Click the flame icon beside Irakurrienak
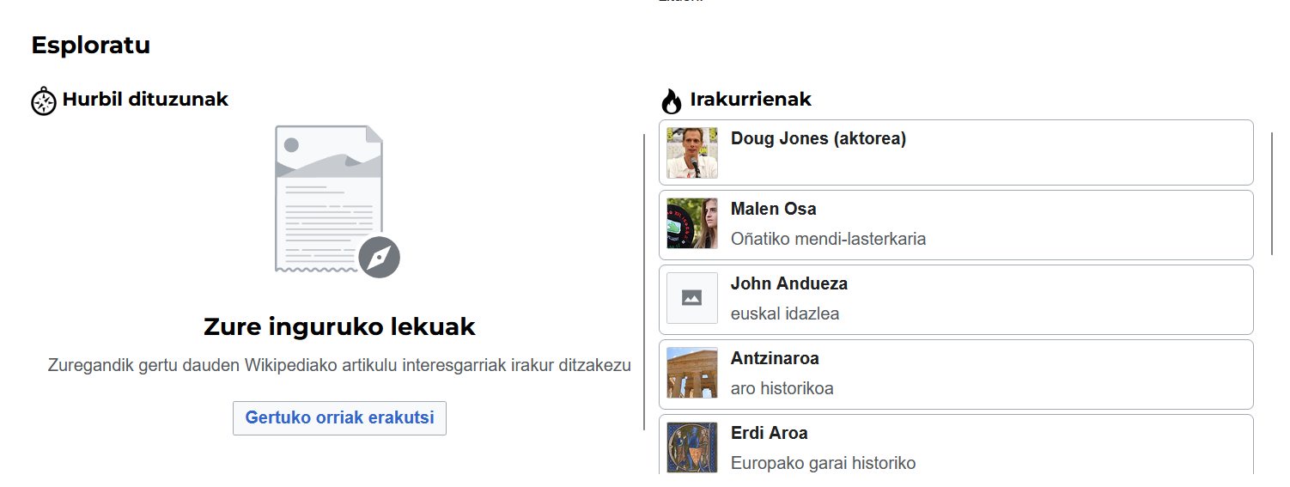The image size is (1290, 487). tap(672, 100)
